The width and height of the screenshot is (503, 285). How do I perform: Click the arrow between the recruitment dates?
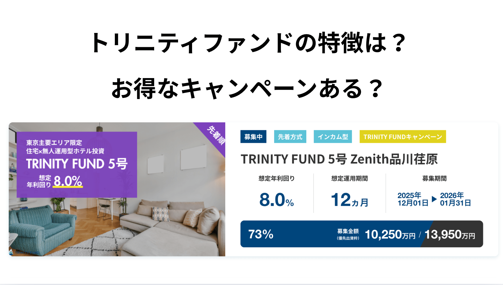tap(434, 199)
